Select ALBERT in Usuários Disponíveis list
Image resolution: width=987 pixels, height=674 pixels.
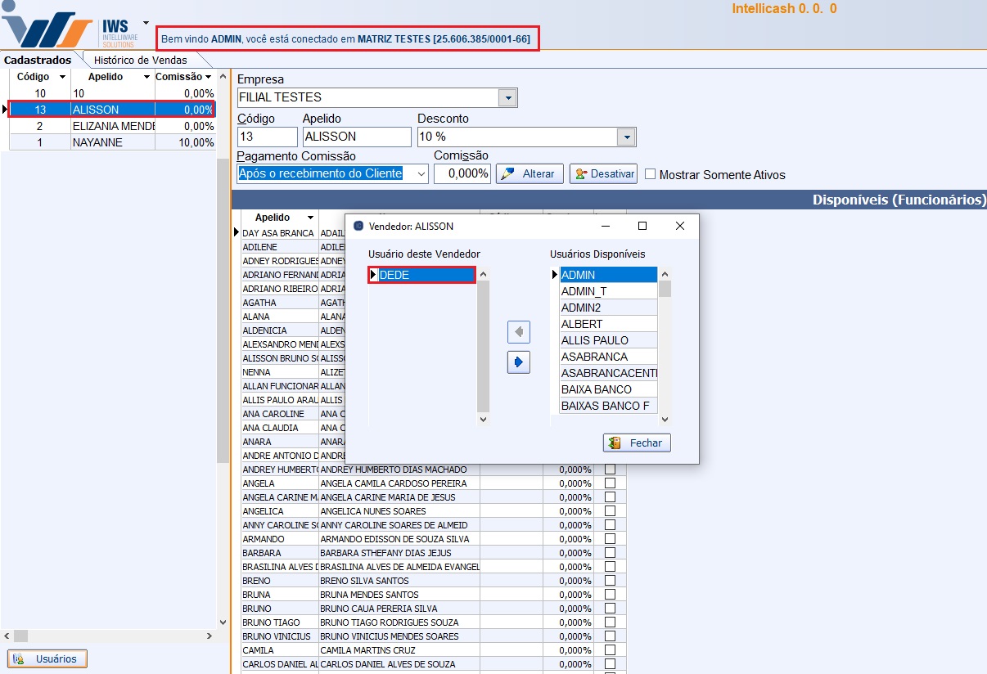click(608, 324)
